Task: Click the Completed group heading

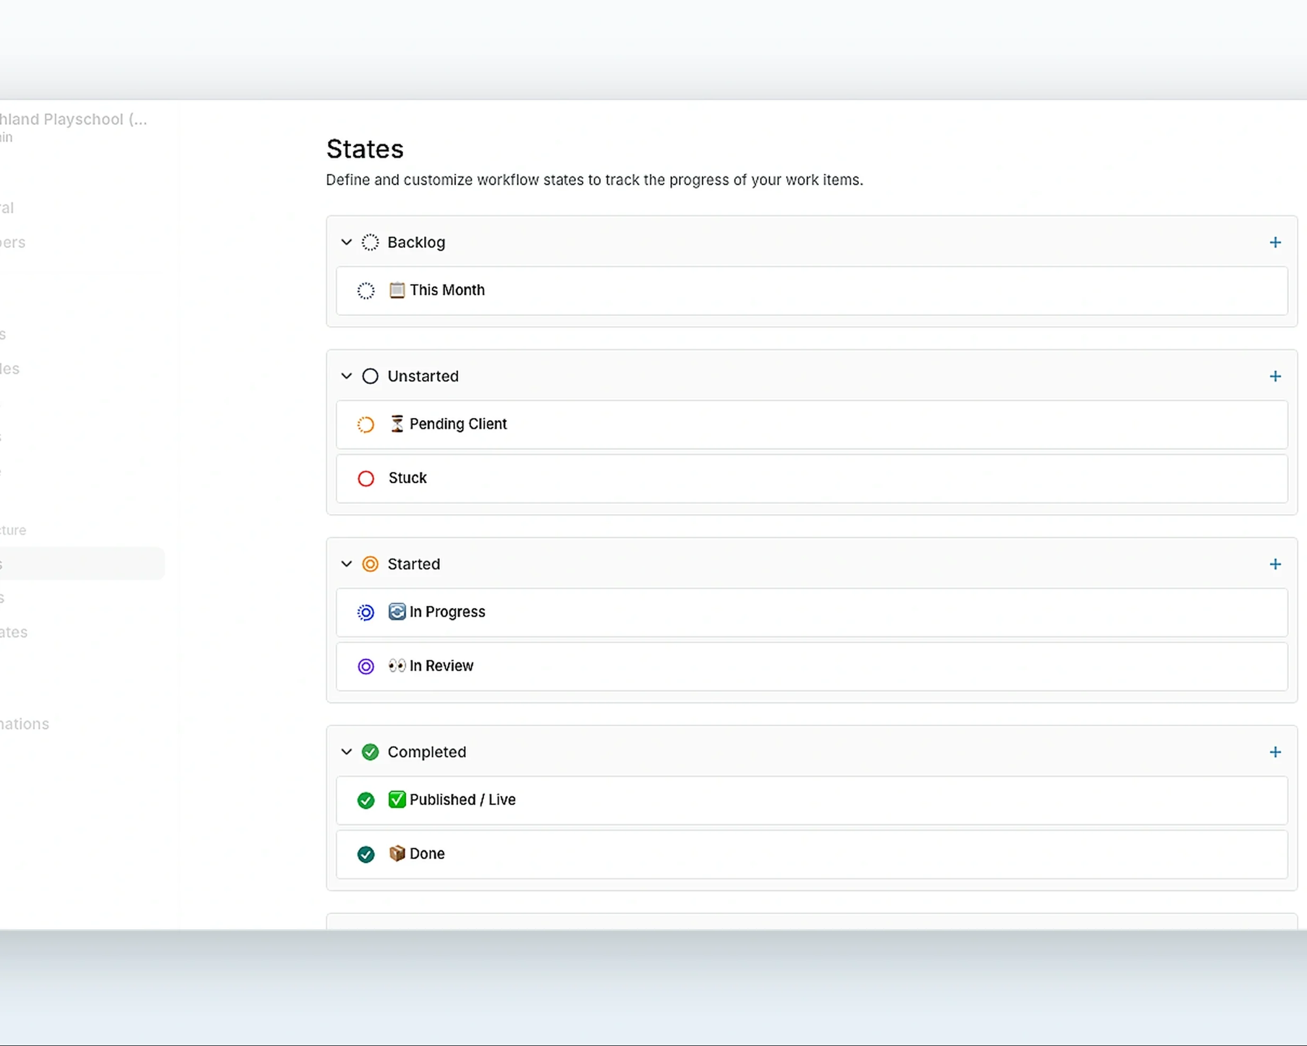Action: click(427, 753)
